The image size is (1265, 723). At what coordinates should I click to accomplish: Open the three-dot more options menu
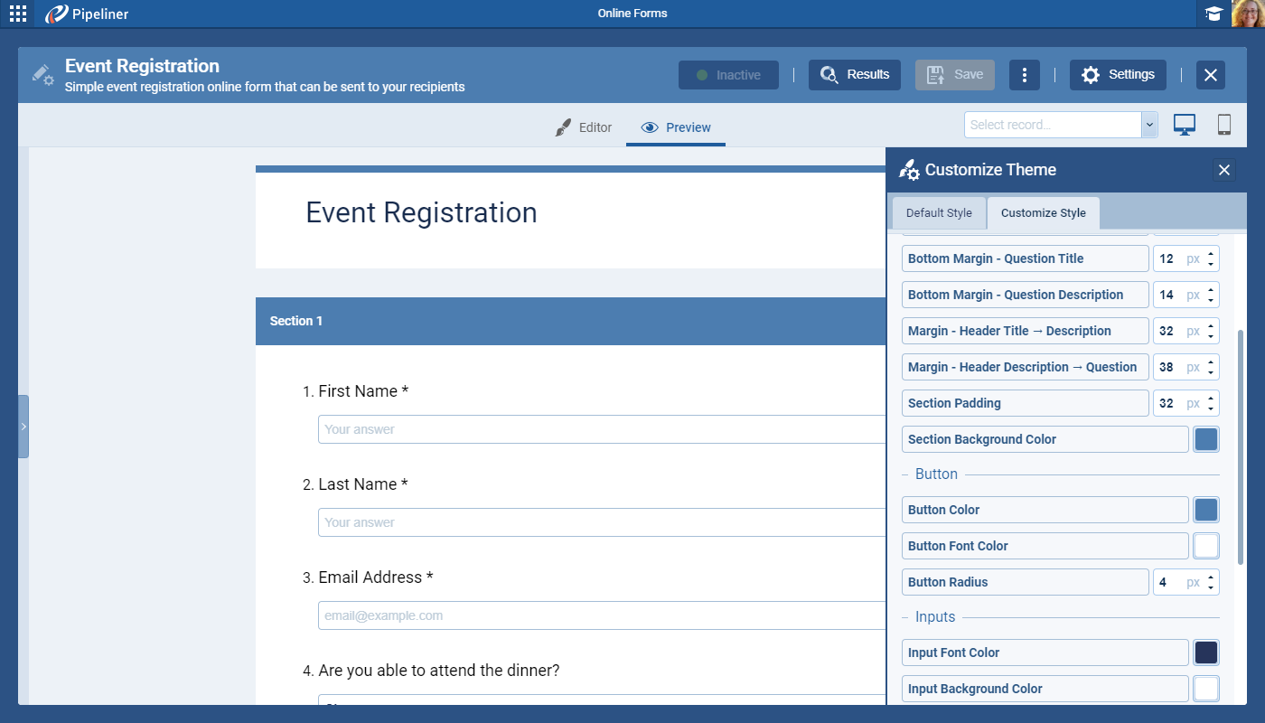pyautogui.click(x=1024, y=75)
